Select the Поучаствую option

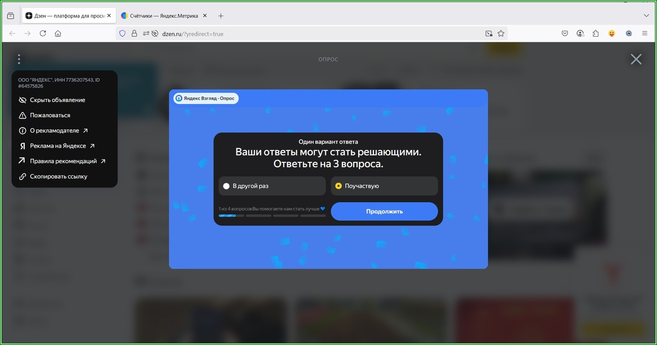click(384, 186)
